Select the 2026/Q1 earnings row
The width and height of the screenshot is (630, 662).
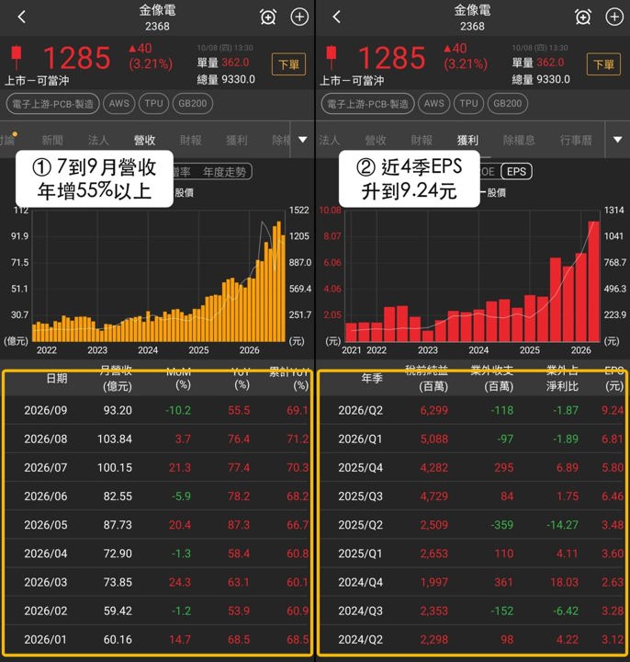coord(472,439)
